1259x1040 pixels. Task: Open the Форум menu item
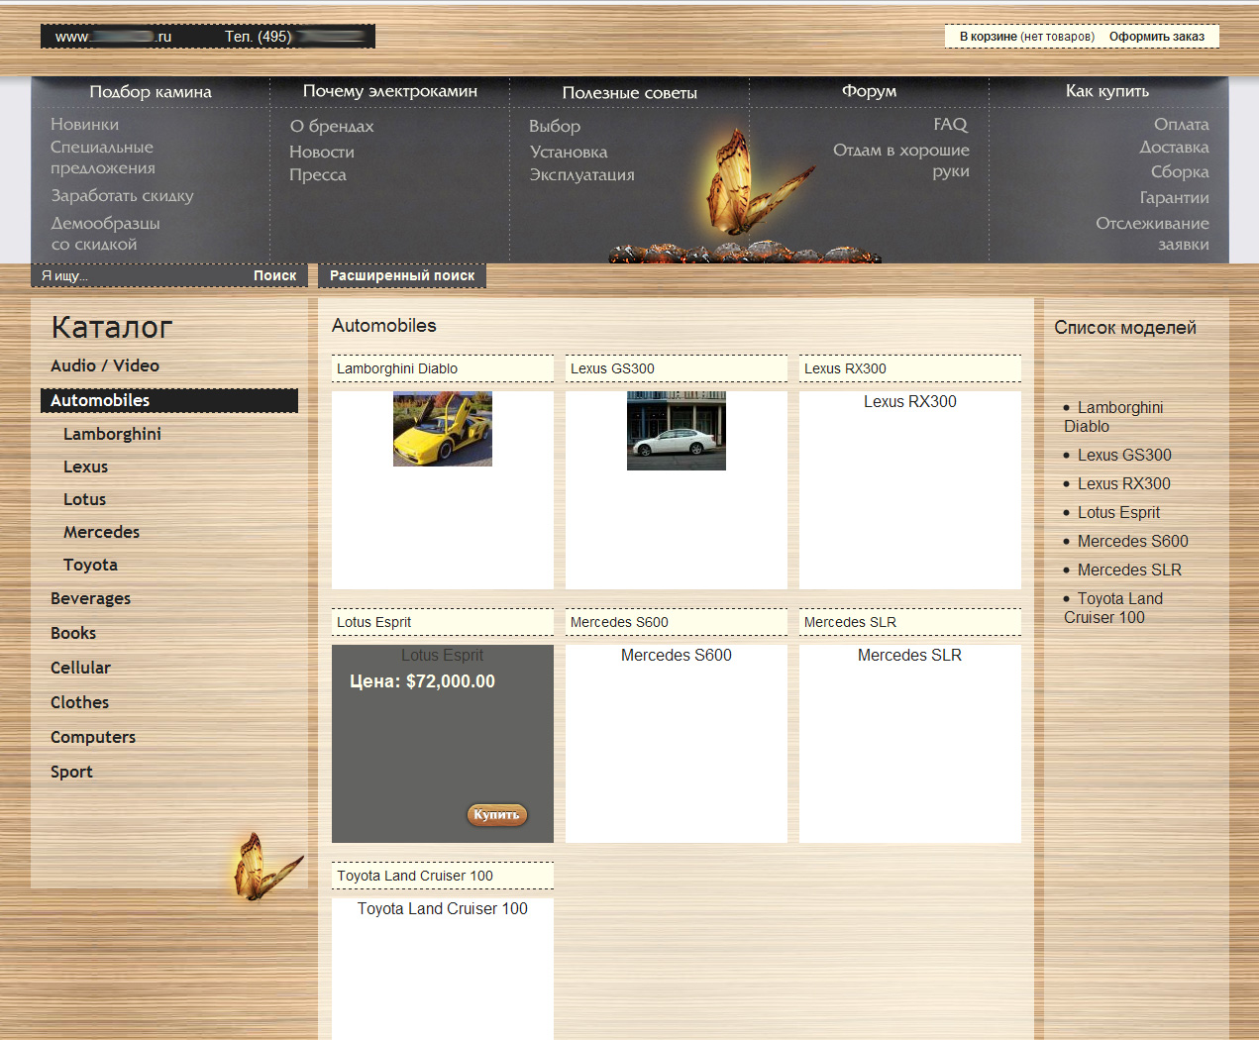pos(869,90)
